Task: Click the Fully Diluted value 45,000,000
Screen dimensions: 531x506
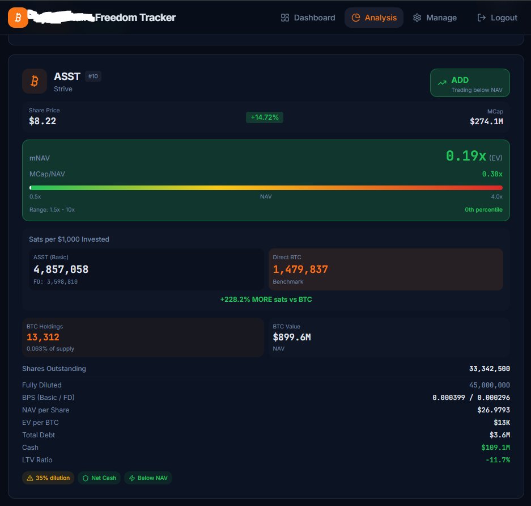Action: [x=489, y=385]
